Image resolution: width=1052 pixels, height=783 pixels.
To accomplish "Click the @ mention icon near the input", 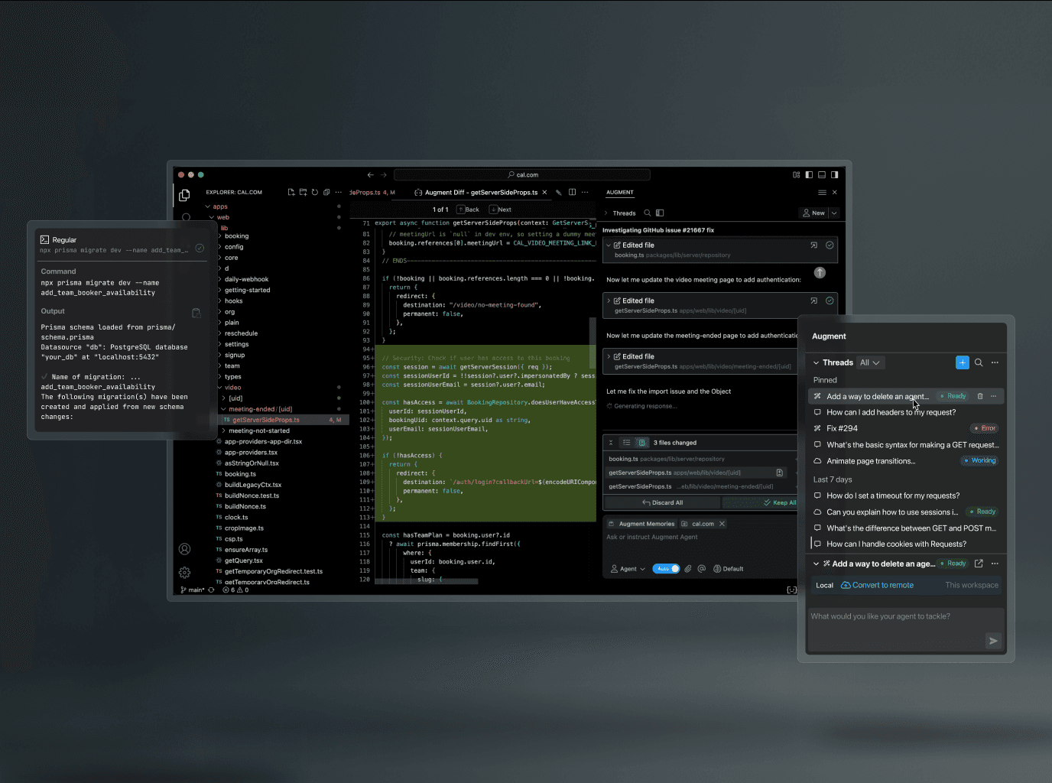I will click(x=702, y=568).
